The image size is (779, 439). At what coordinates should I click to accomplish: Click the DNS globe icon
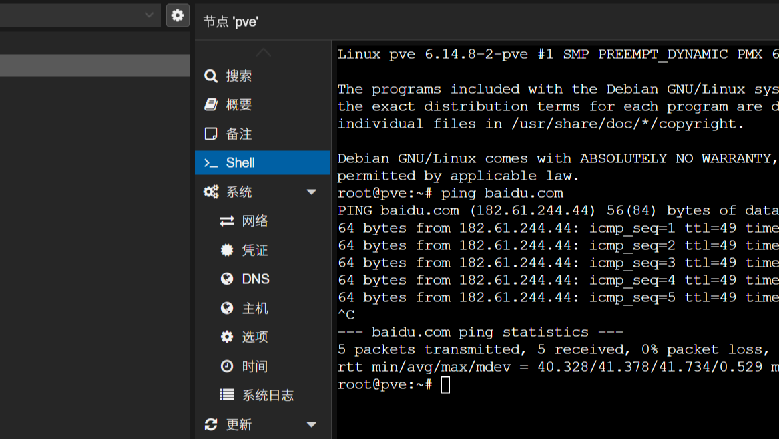(x=227, y=279)
